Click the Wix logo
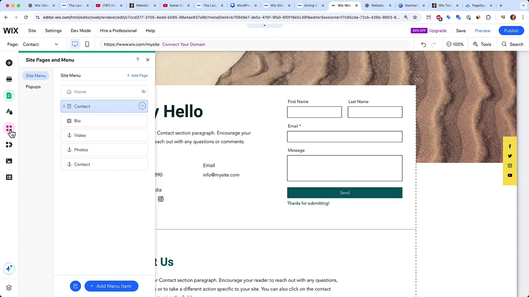 click(11, 31)
